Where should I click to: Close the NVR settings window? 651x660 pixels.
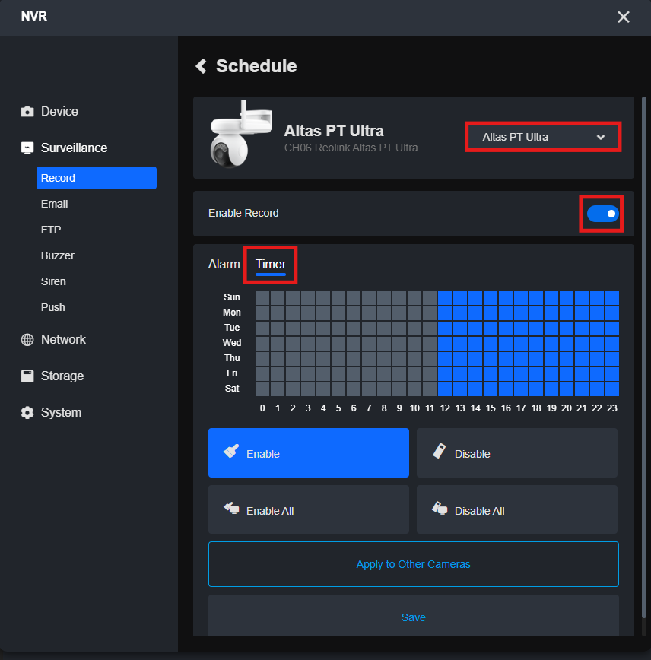(x=623, y=17)
